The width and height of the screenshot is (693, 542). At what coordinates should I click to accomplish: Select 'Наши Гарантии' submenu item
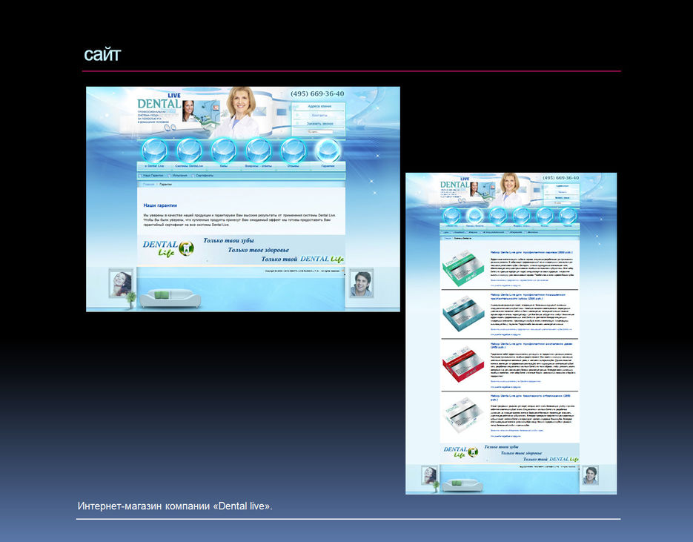pos(153,176)
